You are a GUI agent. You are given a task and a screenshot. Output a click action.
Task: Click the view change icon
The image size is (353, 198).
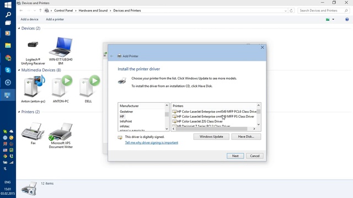(x=328, y=19)
